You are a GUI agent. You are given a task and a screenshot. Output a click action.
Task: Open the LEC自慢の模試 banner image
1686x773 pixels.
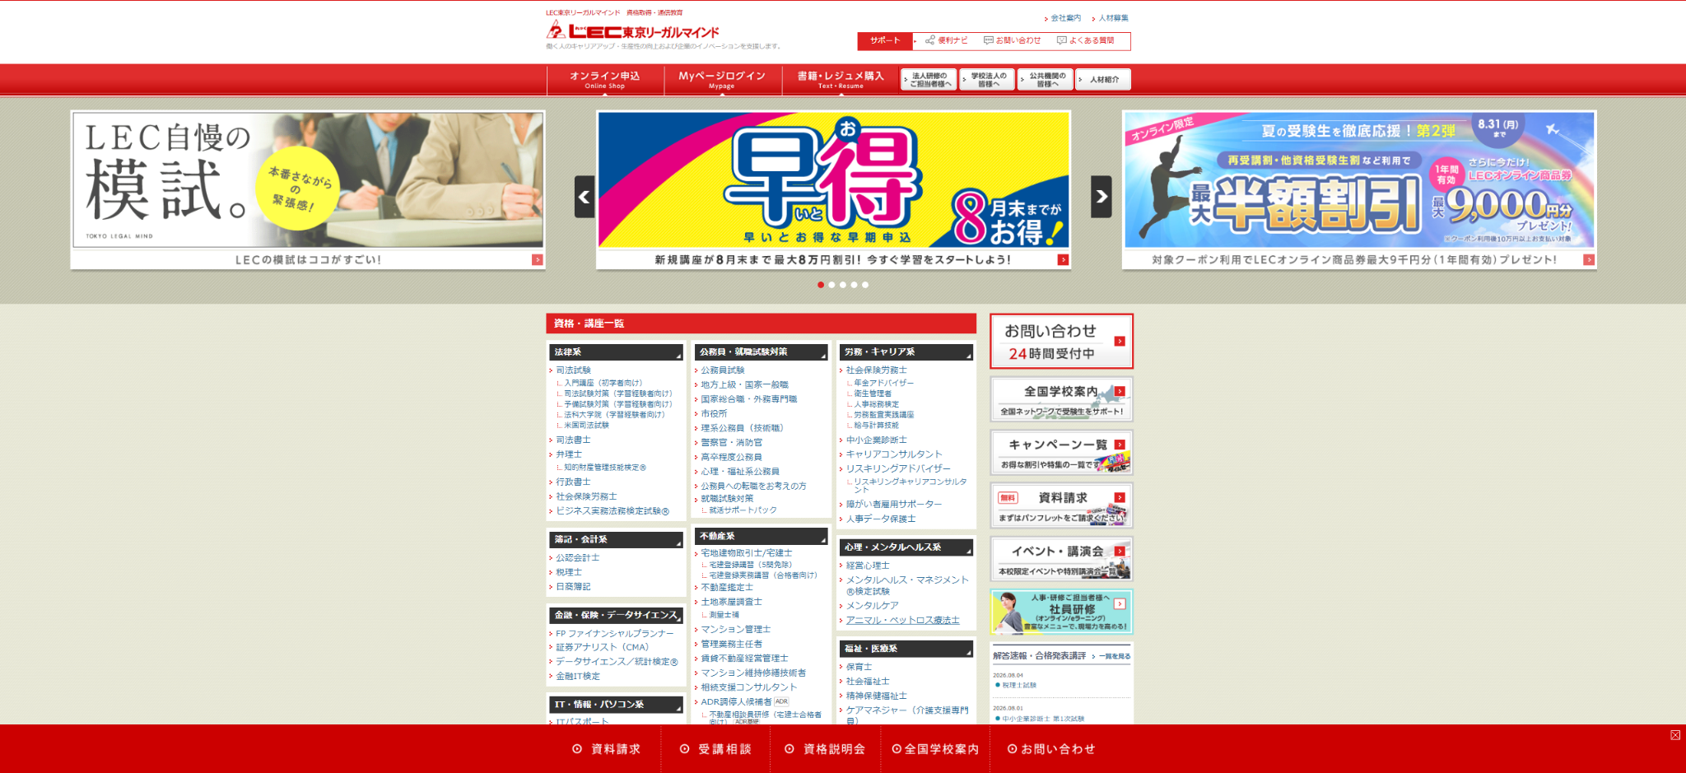(308, 179)
